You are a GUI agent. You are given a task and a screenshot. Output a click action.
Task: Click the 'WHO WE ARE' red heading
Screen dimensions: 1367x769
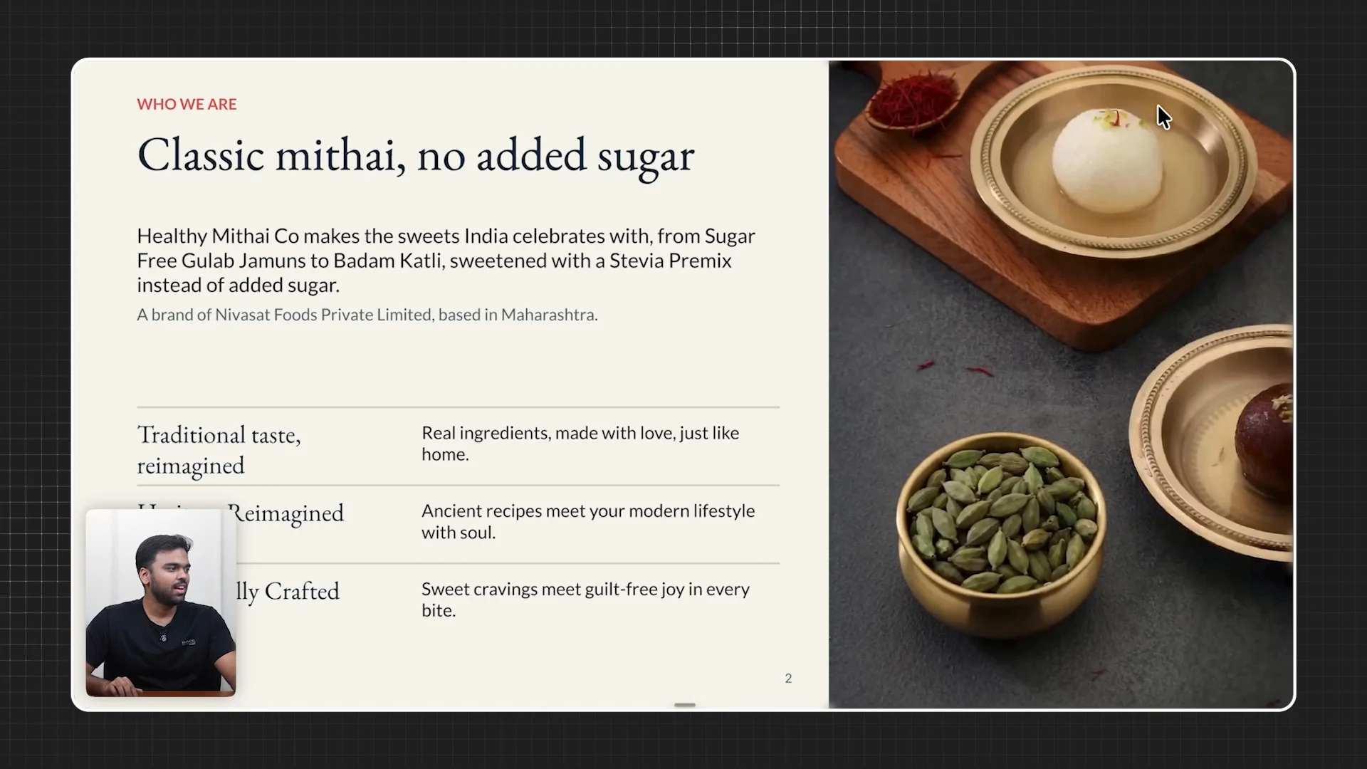187,104
